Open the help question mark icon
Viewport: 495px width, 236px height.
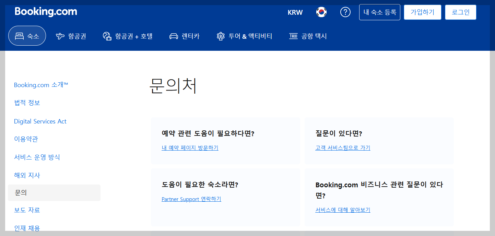[x=345, y=12]
